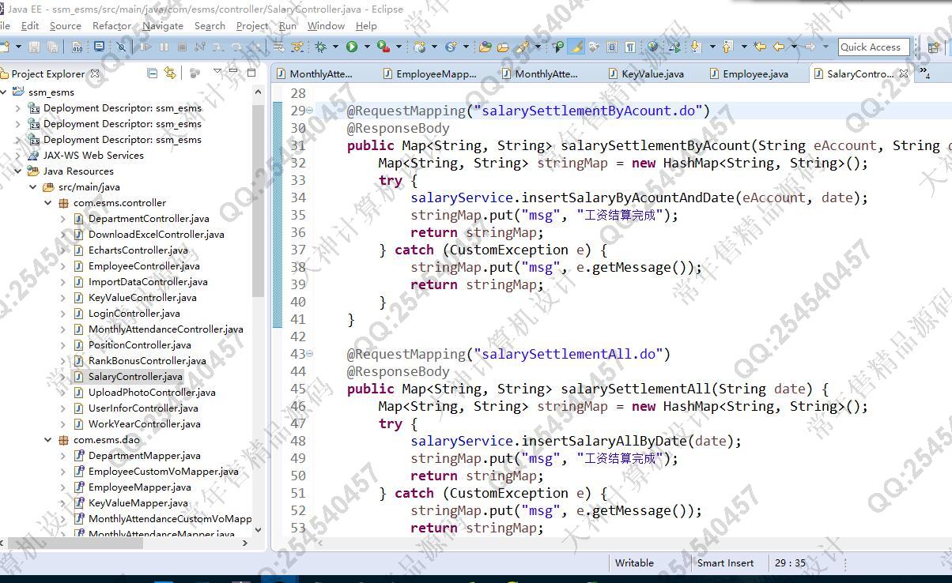Close the Project Explorer view
The width and height of the screenshot is (952, 583).
pos(95,73)
